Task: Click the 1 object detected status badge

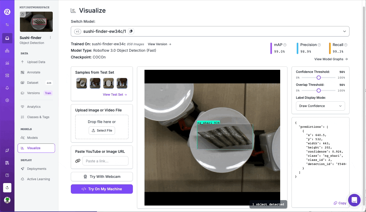Action: (x=268, y=204)
